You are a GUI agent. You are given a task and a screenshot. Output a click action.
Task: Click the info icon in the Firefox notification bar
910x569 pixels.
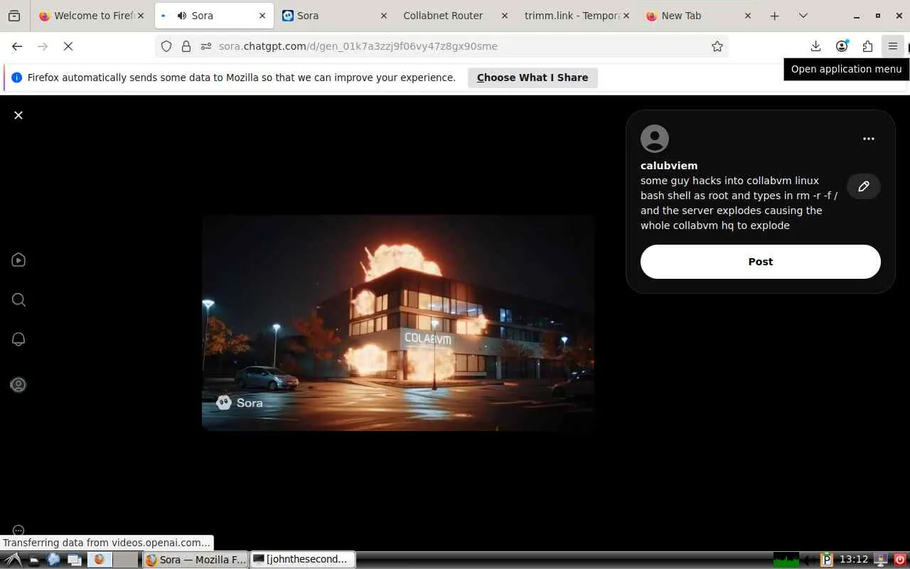click(17, 78)
